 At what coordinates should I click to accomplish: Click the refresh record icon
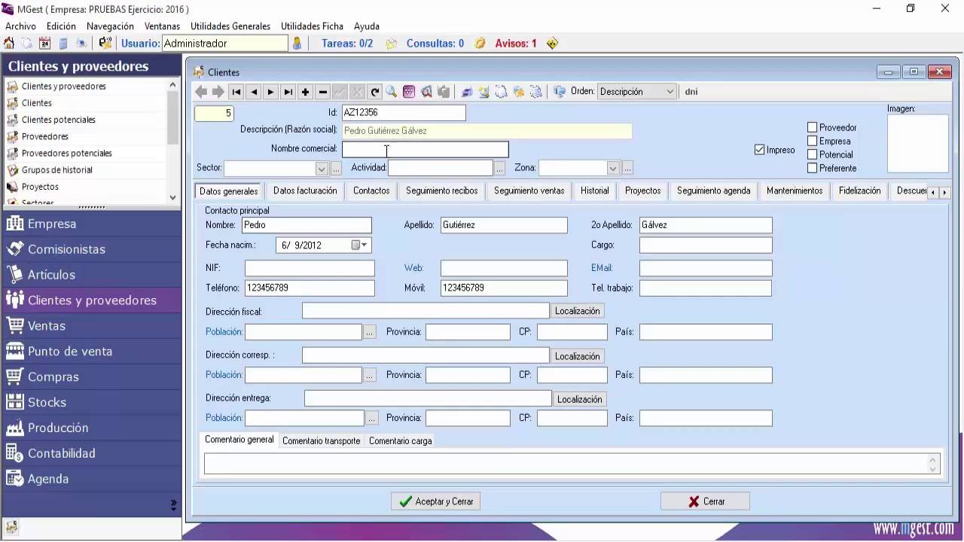[x=374, y=92]
